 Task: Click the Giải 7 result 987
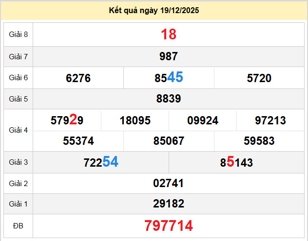click(x=169, y=56)
